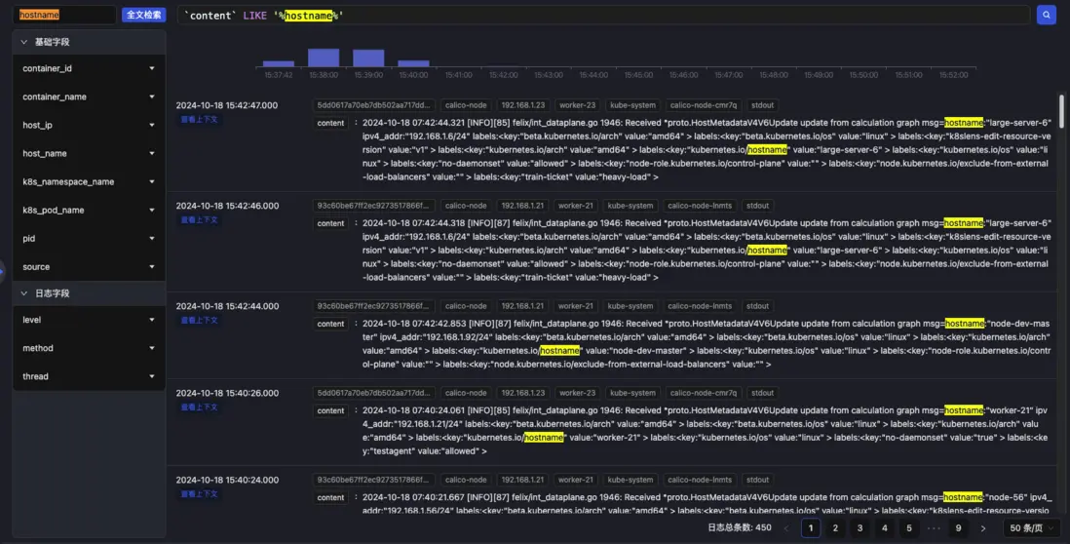
Task: Click the 192.168.1.21 tag of the 15:40:24 log
Action: (x=522, y=480)
